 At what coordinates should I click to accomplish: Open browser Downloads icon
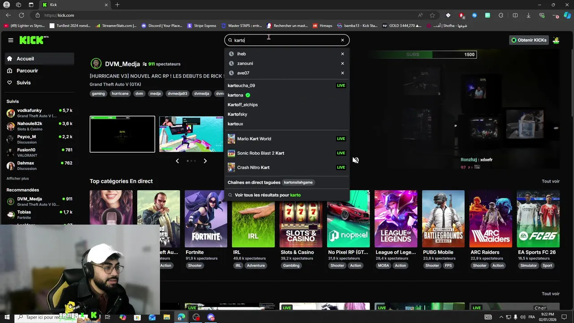(528, 15)
